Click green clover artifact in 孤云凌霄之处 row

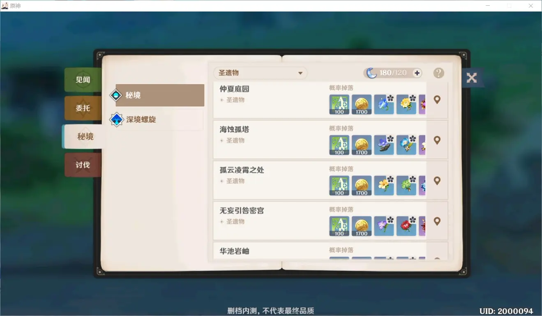tap(406, 186)
